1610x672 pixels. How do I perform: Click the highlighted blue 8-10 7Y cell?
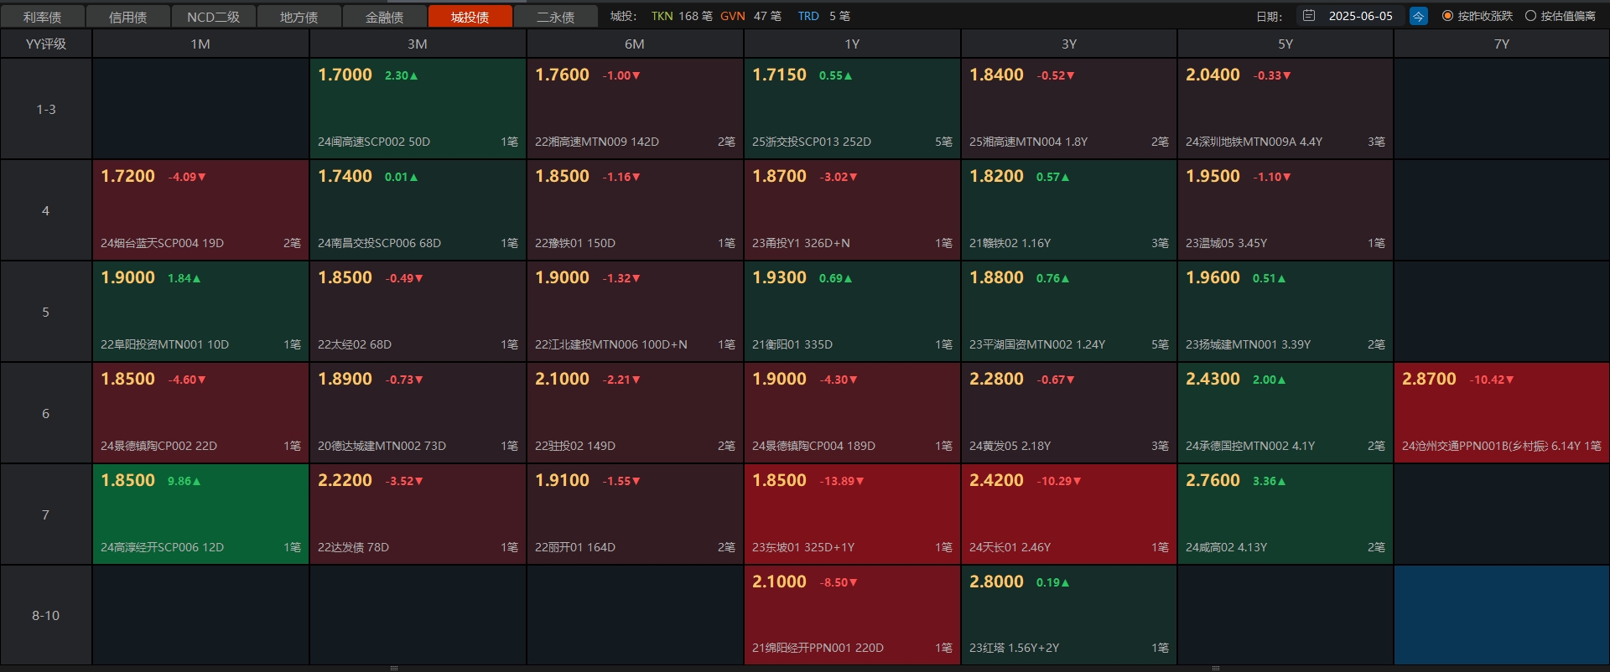click(1502, 615)
